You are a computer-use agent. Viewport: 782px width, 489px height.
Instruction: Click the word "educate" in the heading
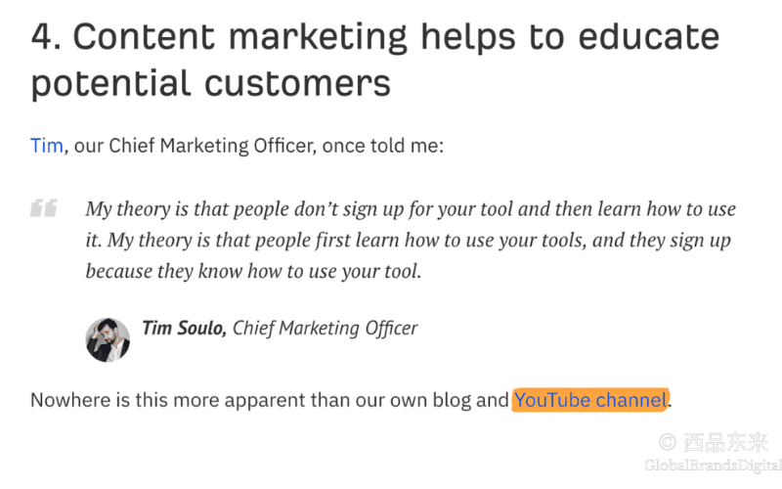[649, 37]
